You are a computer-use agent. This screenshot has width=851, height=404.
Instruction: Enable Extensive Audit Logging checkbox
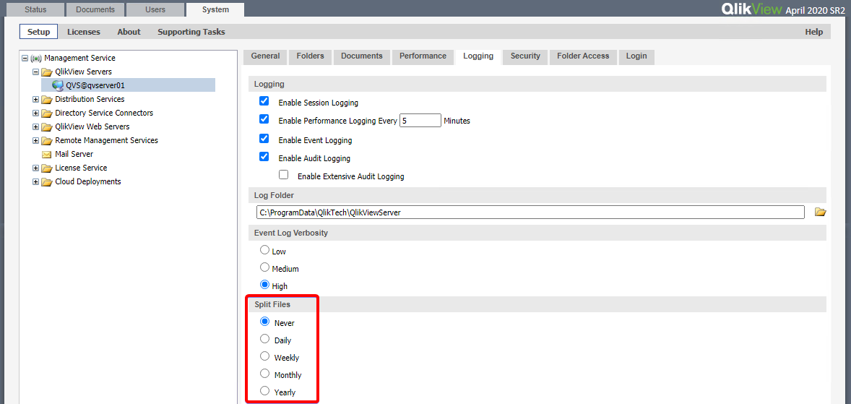pyautogui.click(x=283, y=175)
